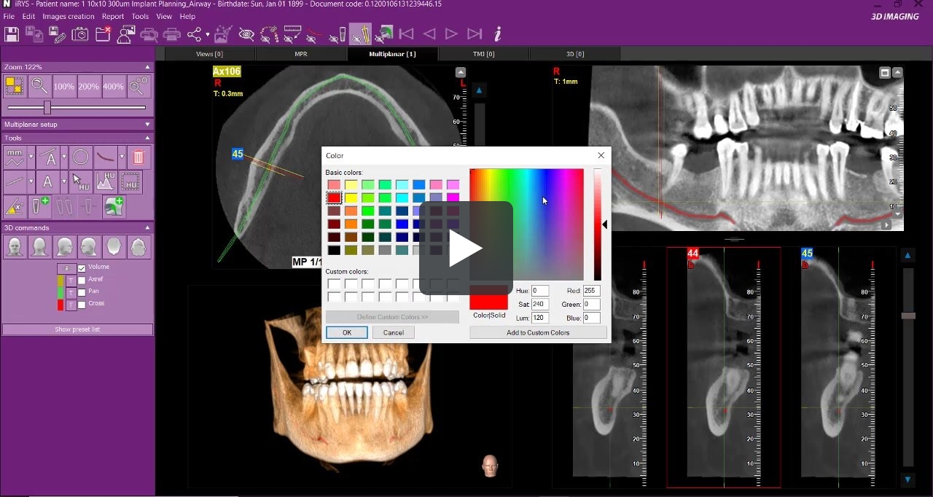The image size is (933, 497).
Task: Click the Show preset list button
Action: pyautogui.click(x=78, y=329)
